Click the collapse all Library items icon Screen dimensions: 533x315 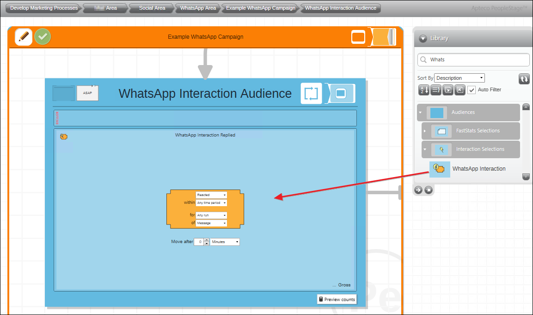coord(459,90)
